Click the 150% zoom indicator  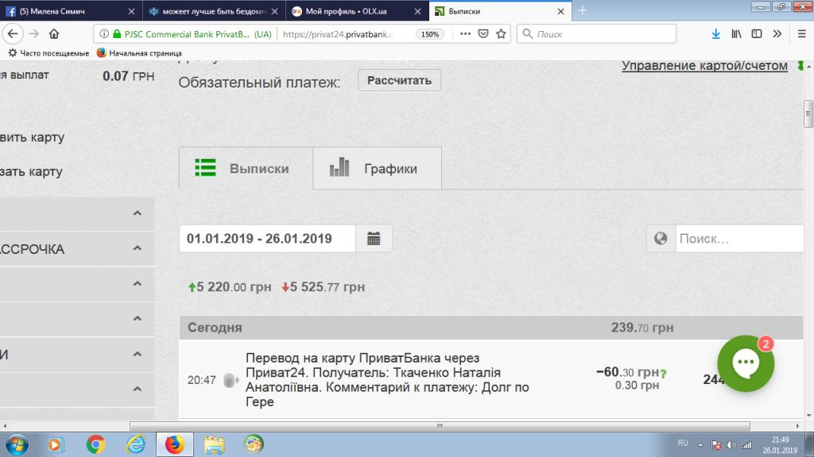430,34
